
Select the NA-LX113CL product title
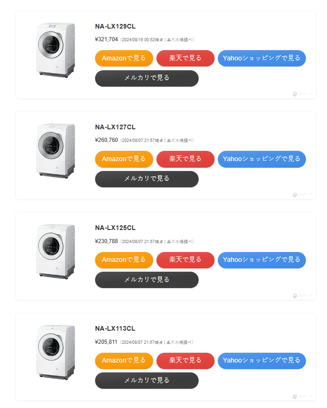point(115,328)
